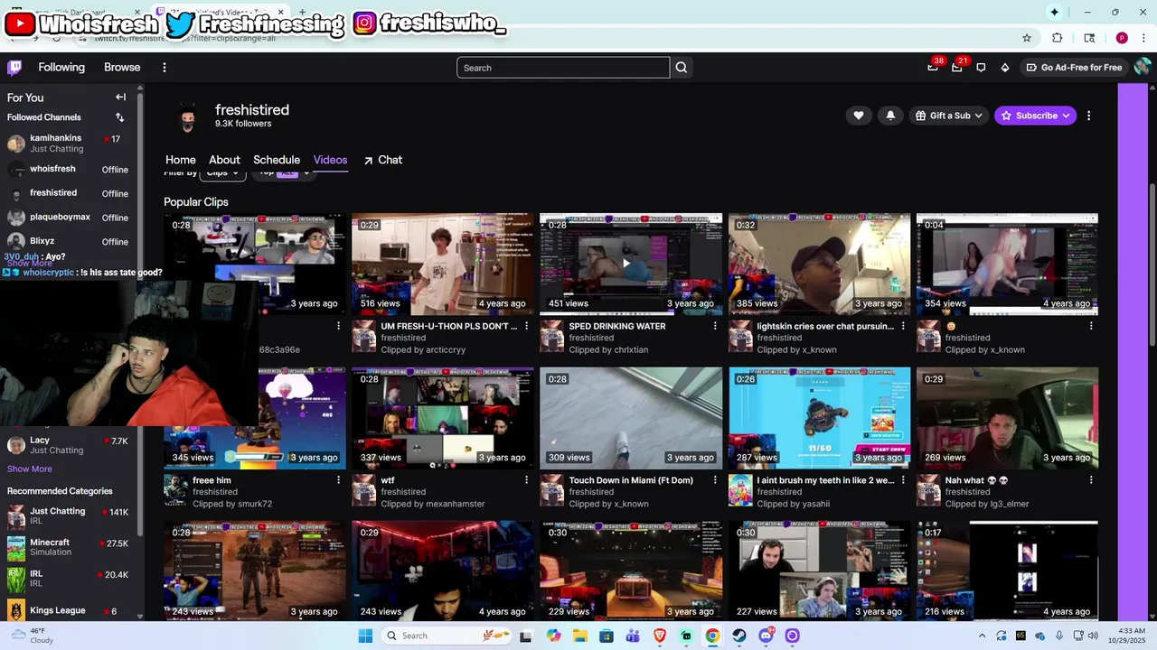Open the Minecraft category

[71, 548]
